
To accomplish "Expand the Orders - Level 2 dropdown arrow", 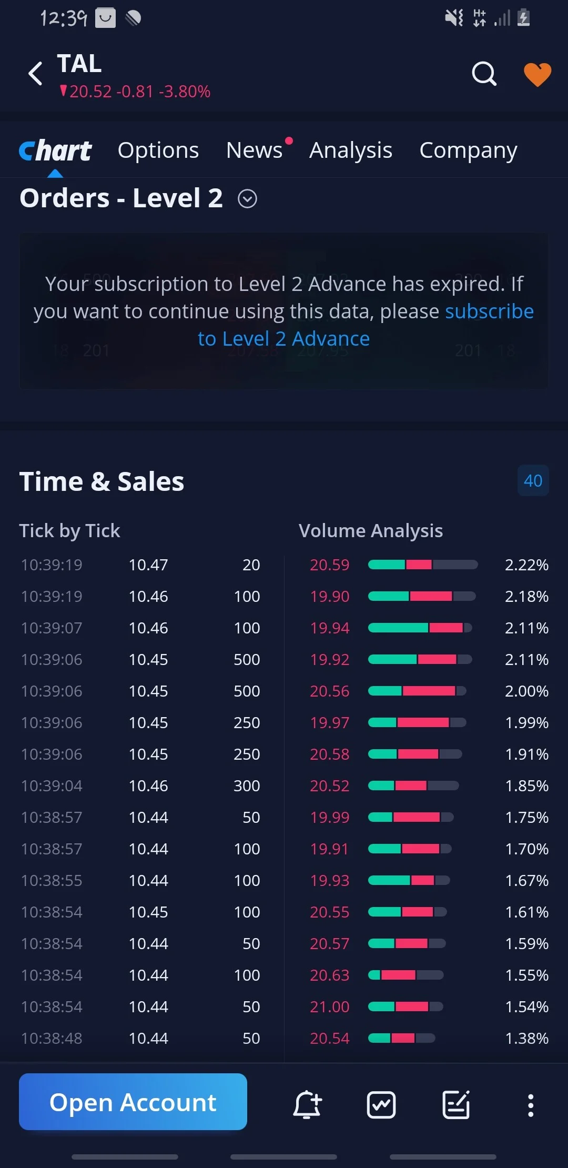I will click(247, 199).
